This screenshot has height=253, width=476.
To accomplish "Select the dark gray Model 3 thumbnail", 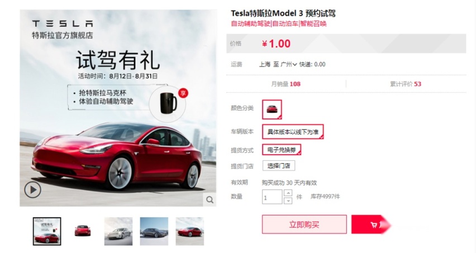I will click(x=154, y=231).
